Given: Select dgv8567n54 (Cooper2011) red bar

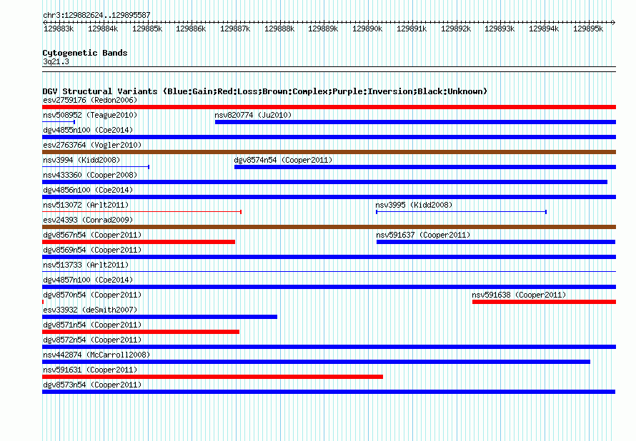Looking at the screenshot, I should tap(139, 242).
